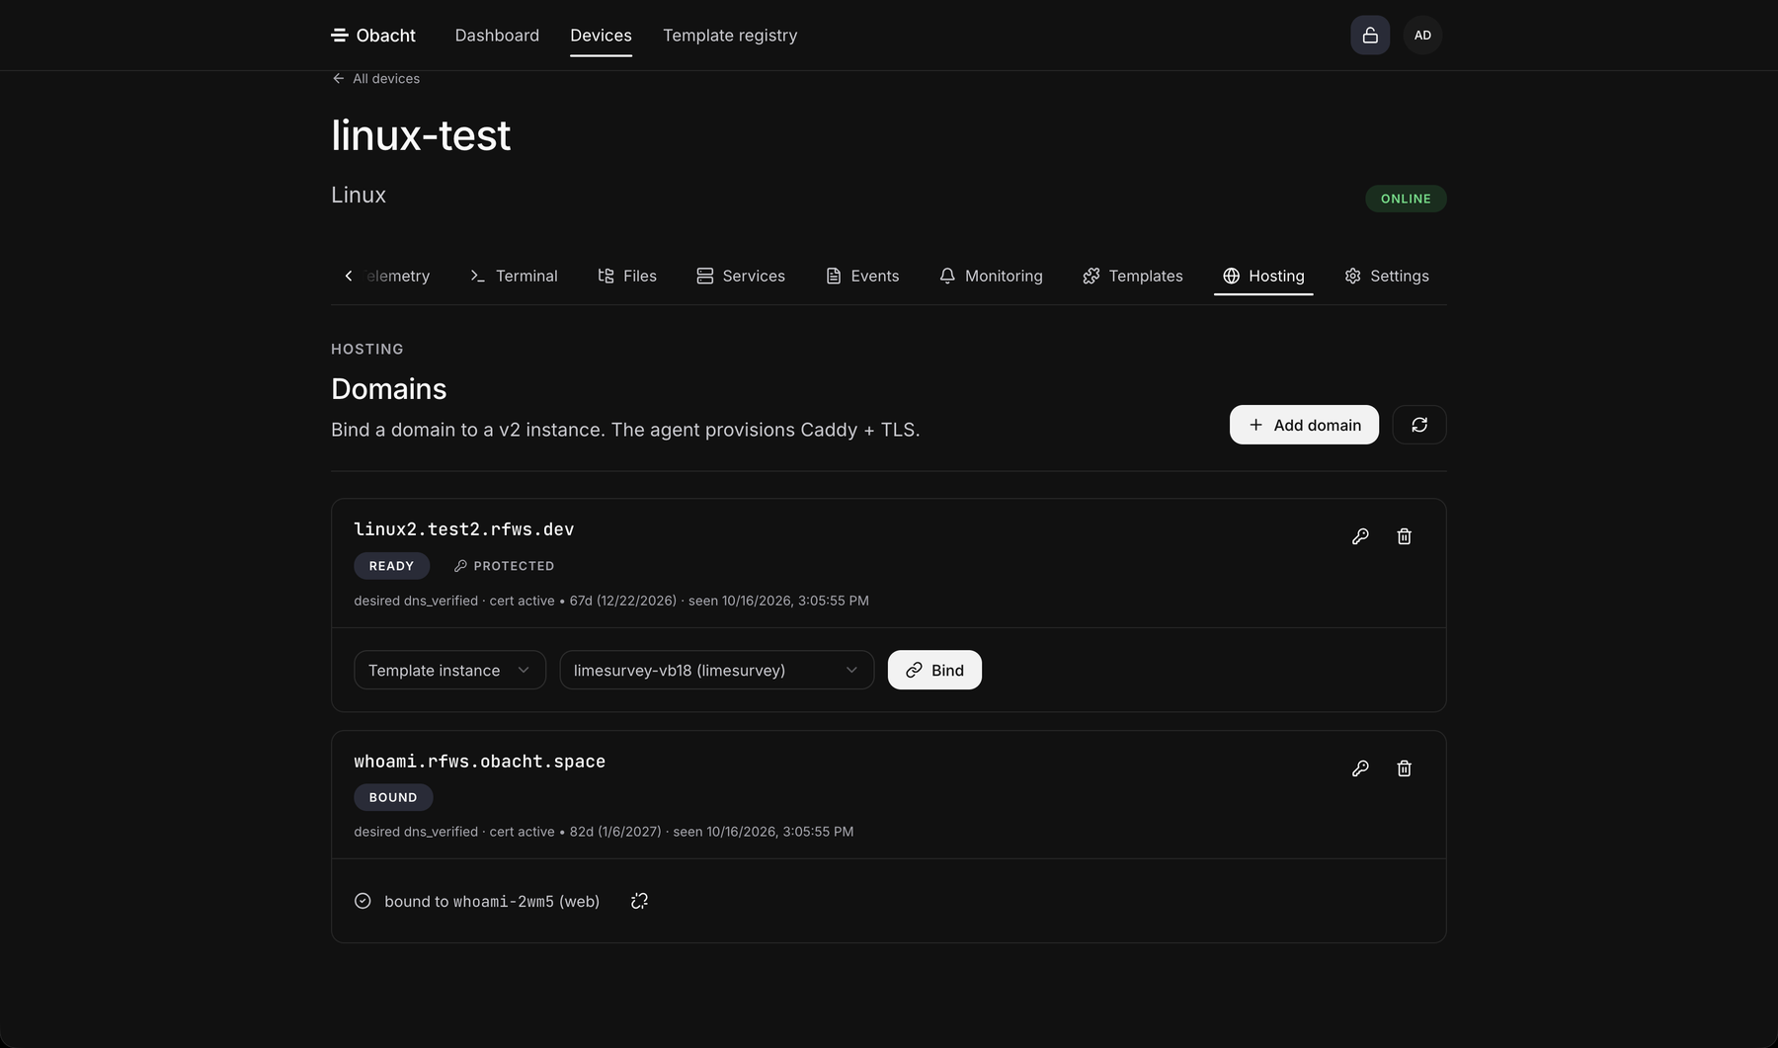Open the Dashboard page
The image size is (1778, 1048).
tap(497, 36)
